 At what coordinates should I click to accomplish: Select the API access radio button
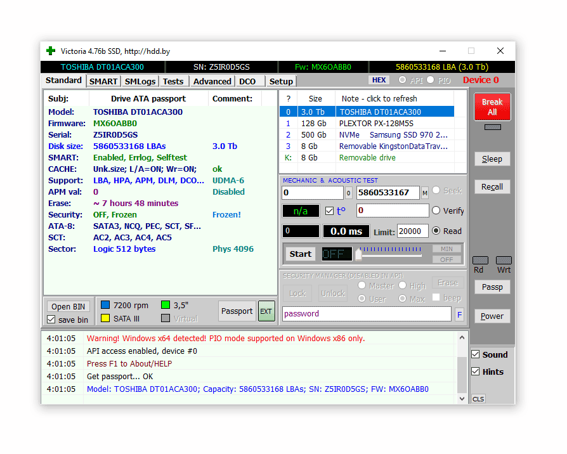pos(402,79)
